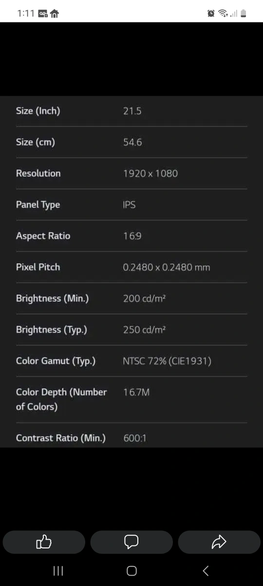Open recent apps navigation button
The width and height of the screenshot is (263, 586).
tap(58, 570)
